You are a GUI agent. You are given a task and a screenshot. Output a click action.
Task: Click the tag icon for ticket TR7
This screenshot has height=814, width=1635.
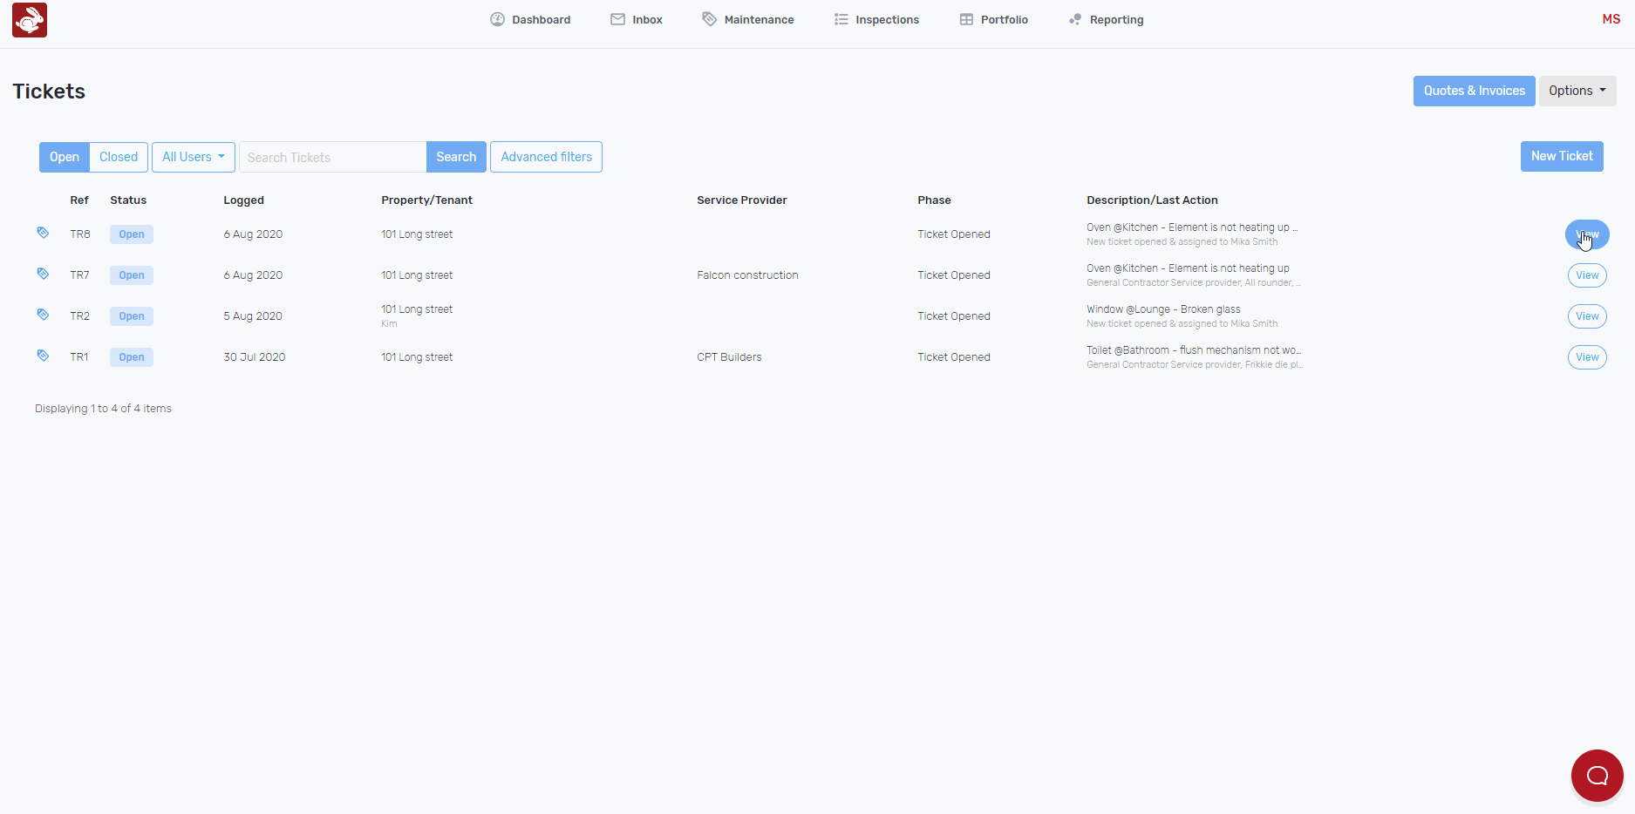click(43, 274)
